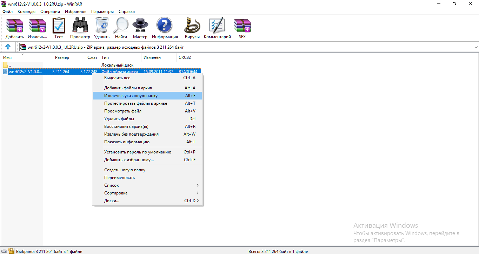The width and height of the screenshot is (479, 254).
Task: Choose 'Извлечь без подтверждения' option
Action: (147, 134)
